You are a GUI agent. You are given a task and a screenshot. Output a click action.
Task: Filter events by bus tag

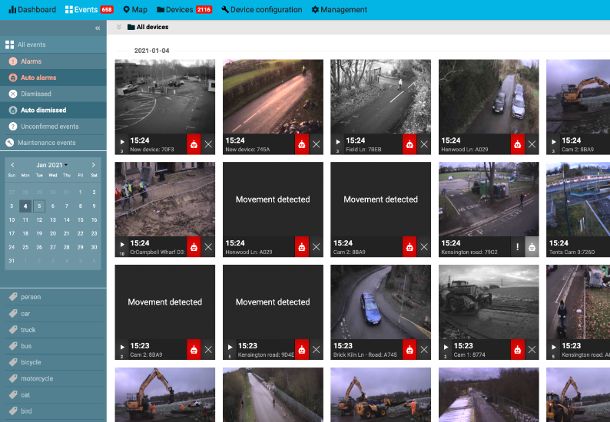click(53, 346)
